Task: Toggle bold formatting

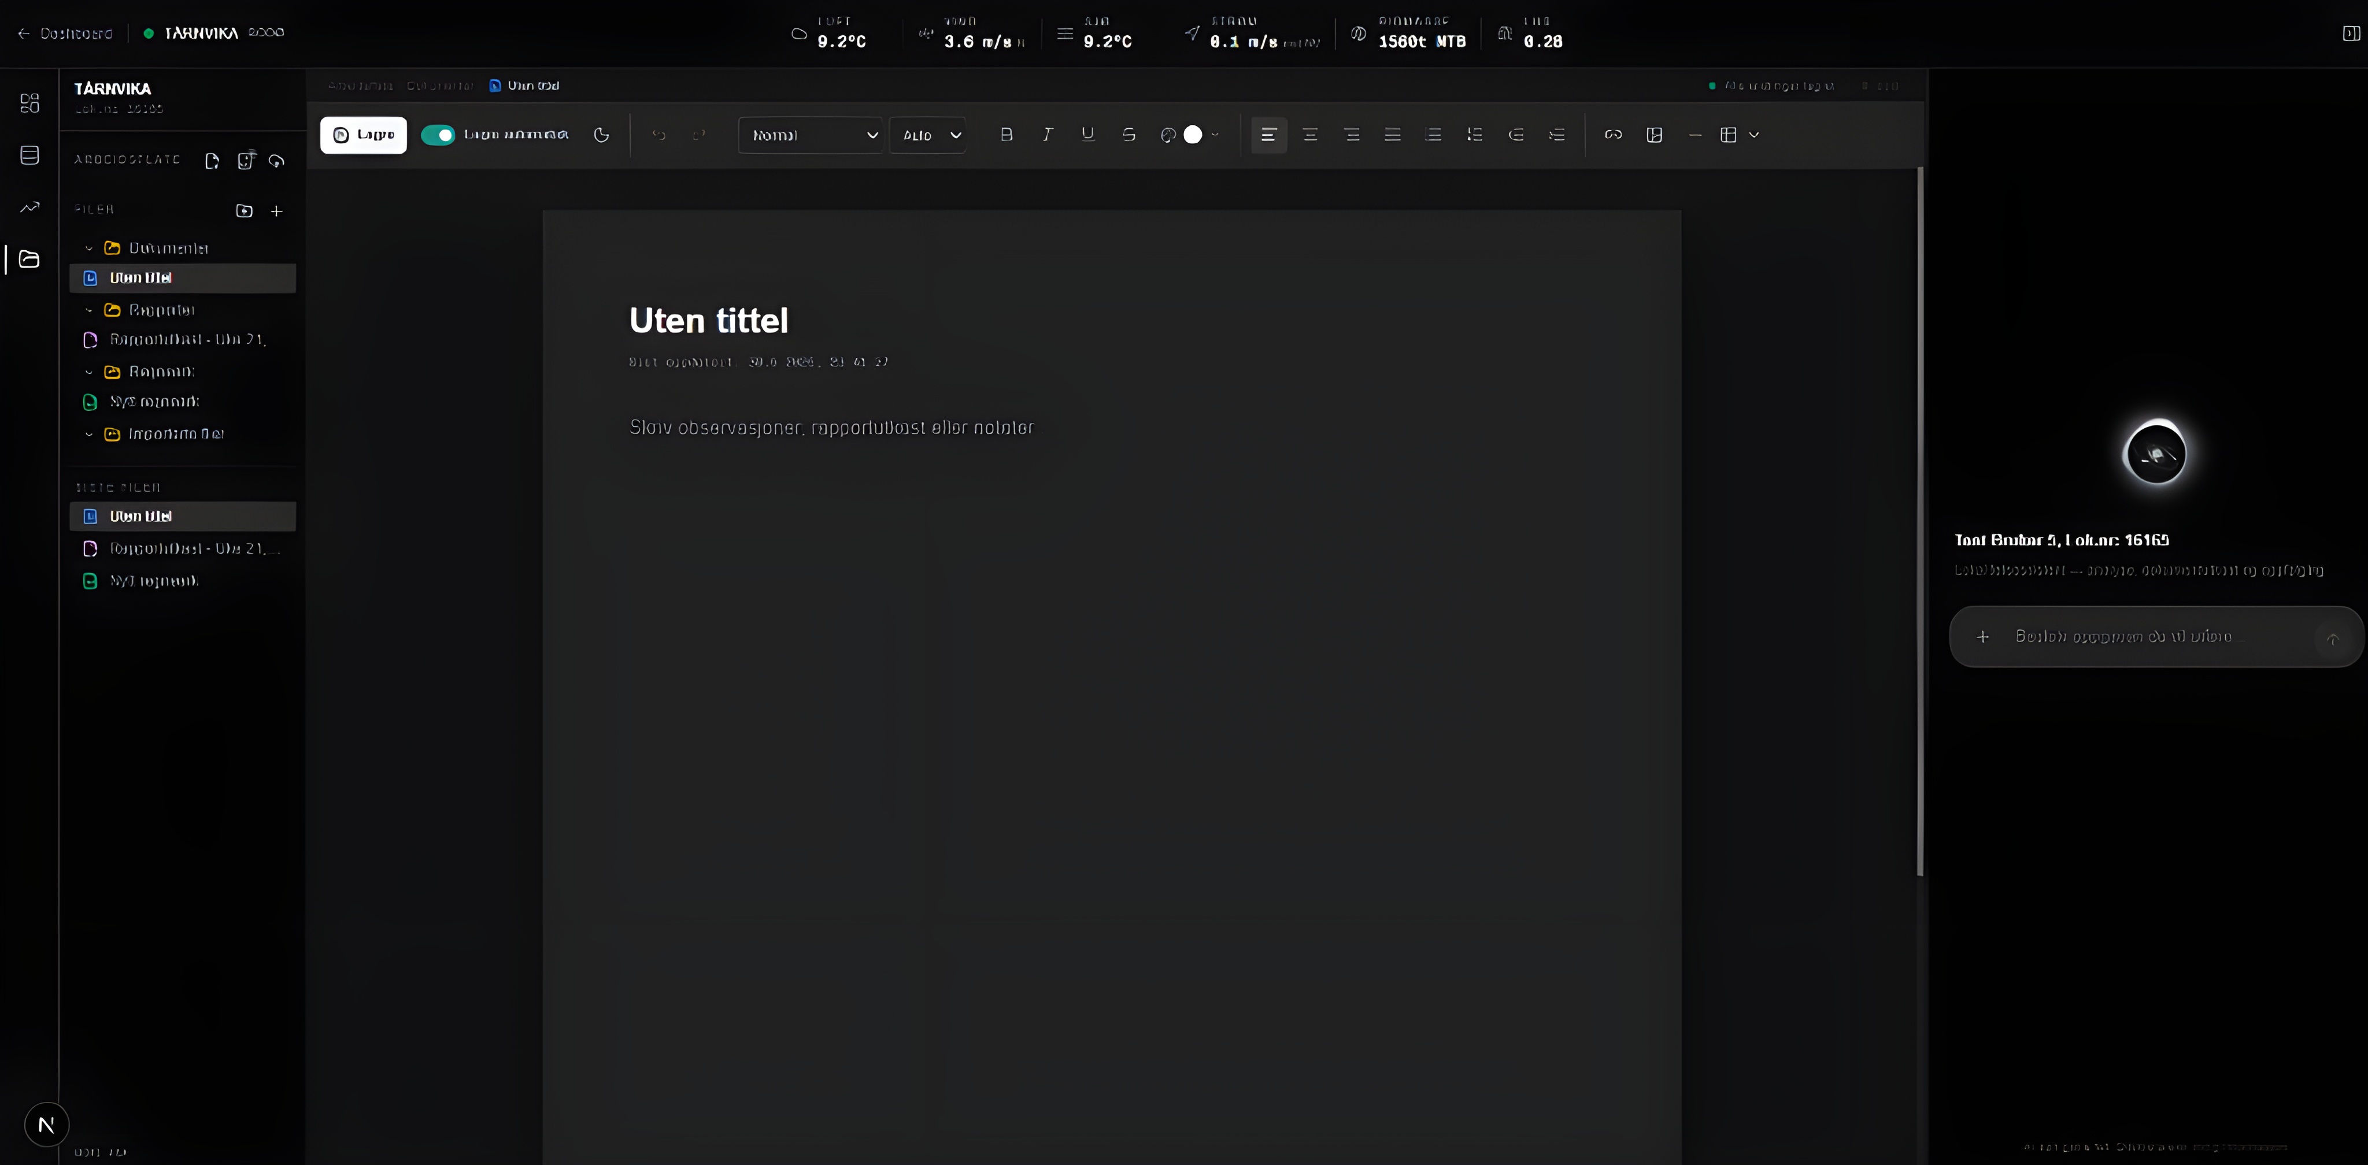Action: (1007, 134)
